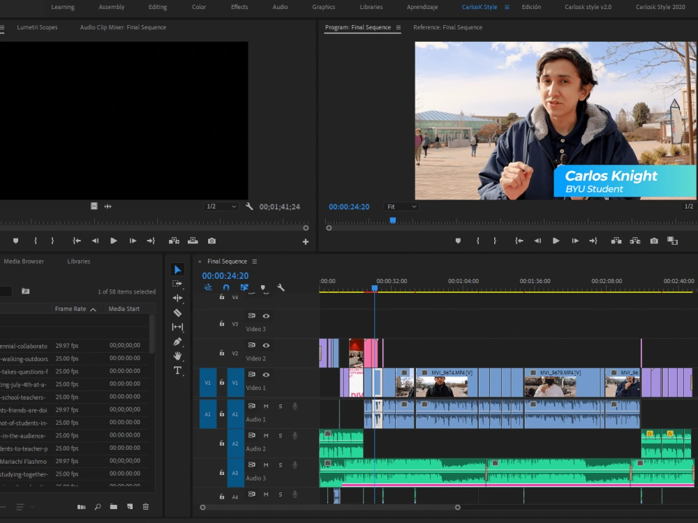Click Program monitor playhead marker
Image resolution: width=698 pixels, height=523 pixels.
pyautogui.click(x=392, y=220)
